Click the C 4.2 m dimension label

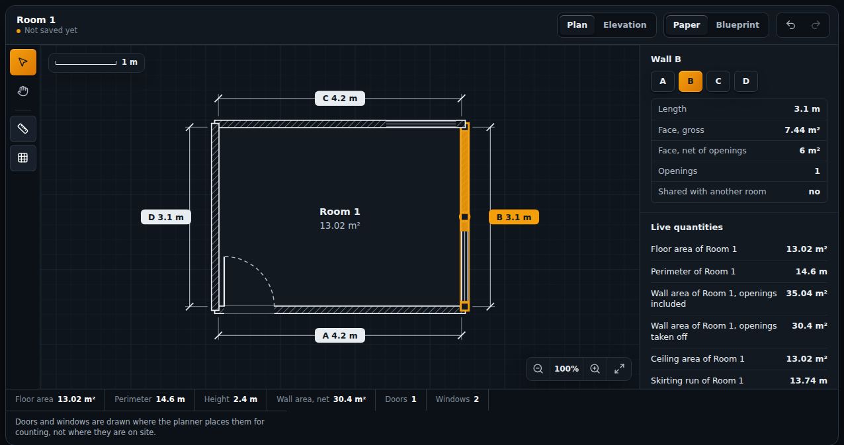[340, 99]
